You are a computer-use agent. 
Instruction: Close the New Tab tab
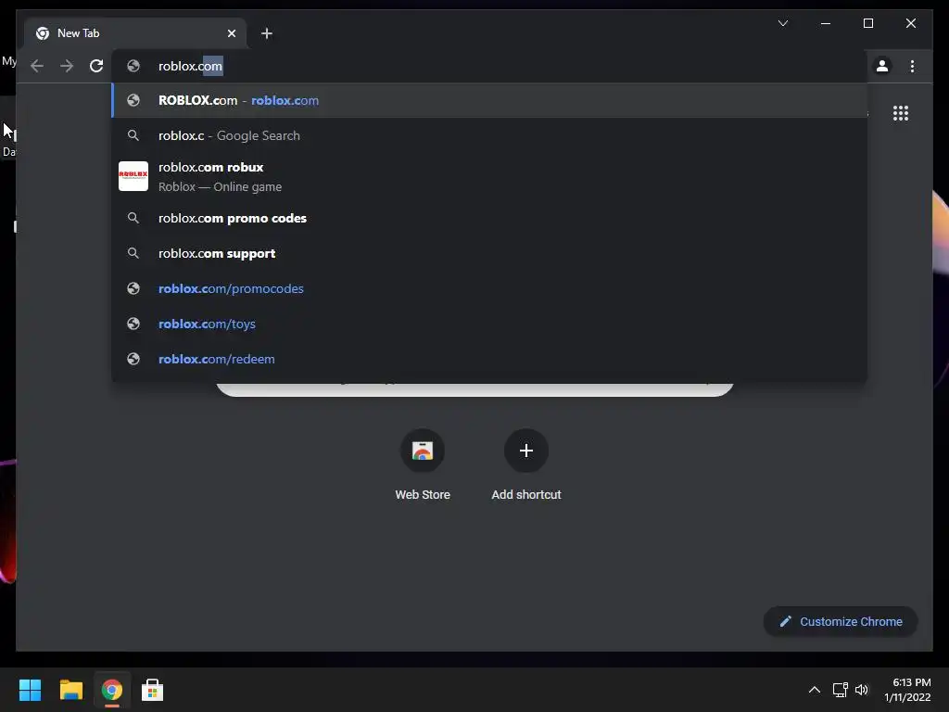click(231, 33)
